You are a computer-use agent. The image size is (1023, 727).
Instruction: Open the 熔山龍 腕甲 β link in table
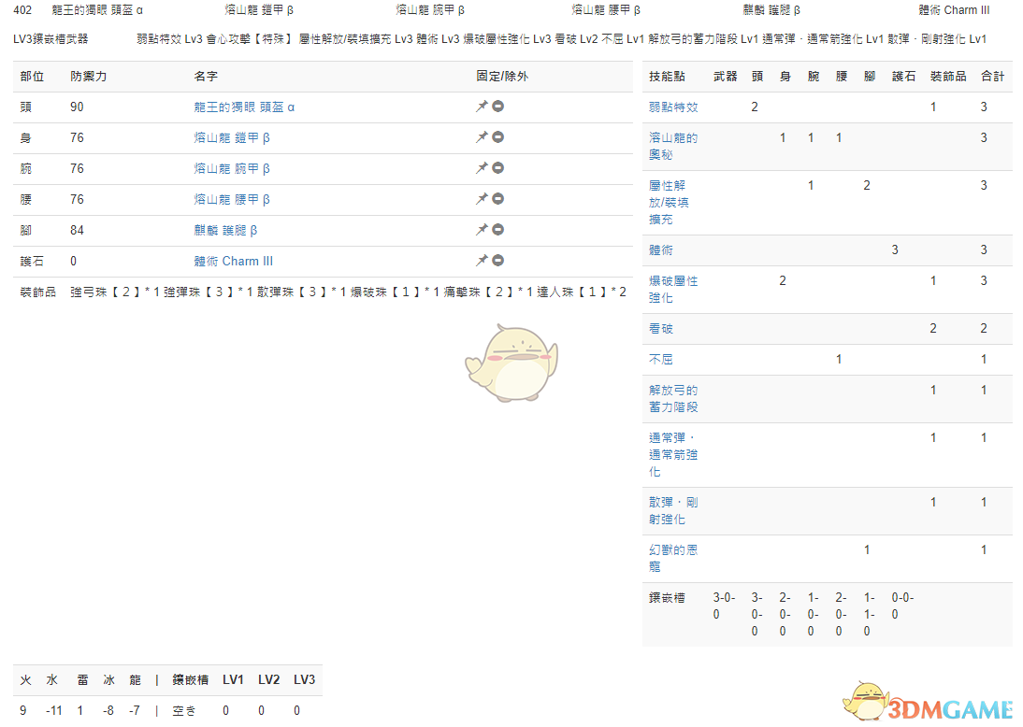[232, 168]
